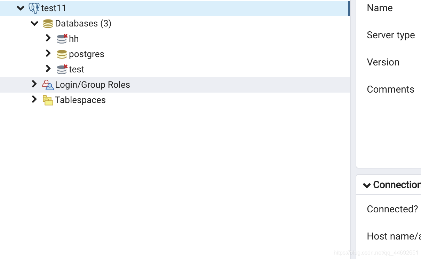Collapse the Databases (3) node
Screen dimensions: 421x259
pyautogui.click(x=34, y=23)
